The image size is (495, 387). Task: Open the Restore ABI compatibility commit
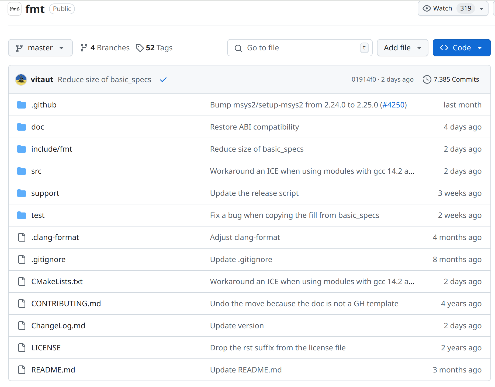(x=254, y=127)
